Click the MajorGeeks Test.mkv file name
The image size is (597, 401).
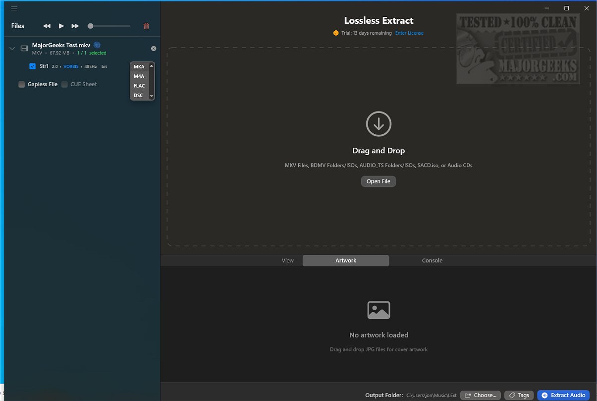(61, 45)
